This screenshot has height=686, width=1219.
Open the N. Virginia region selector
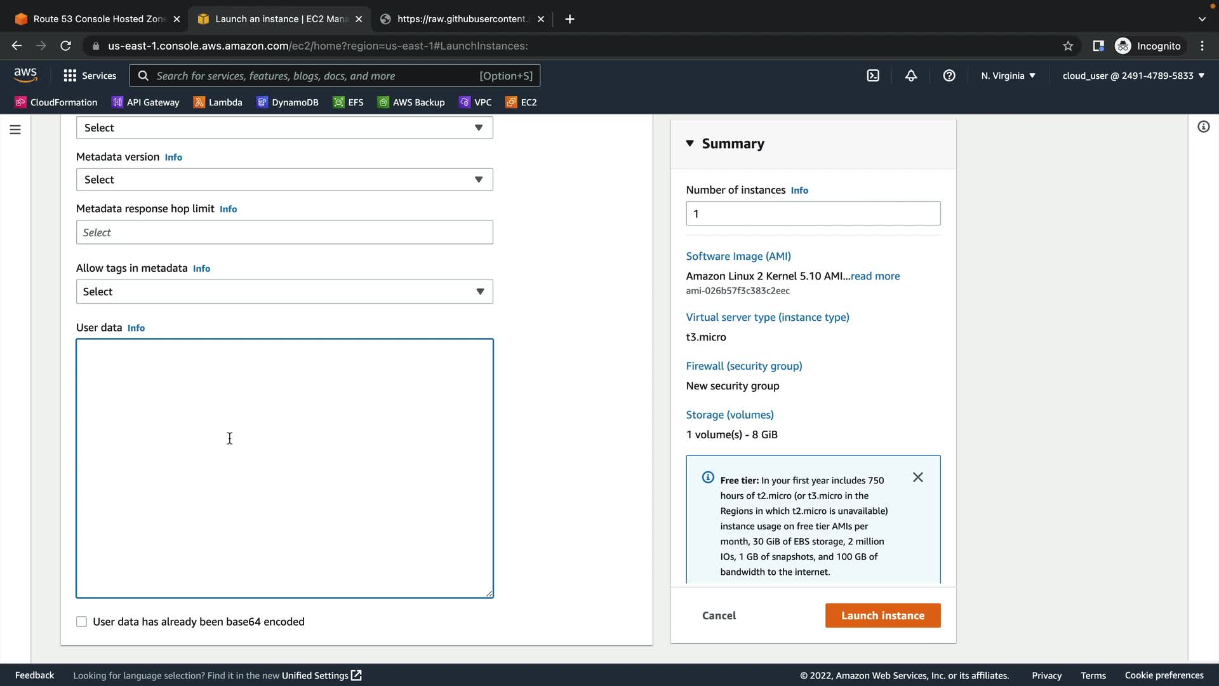click(1008, 76)
